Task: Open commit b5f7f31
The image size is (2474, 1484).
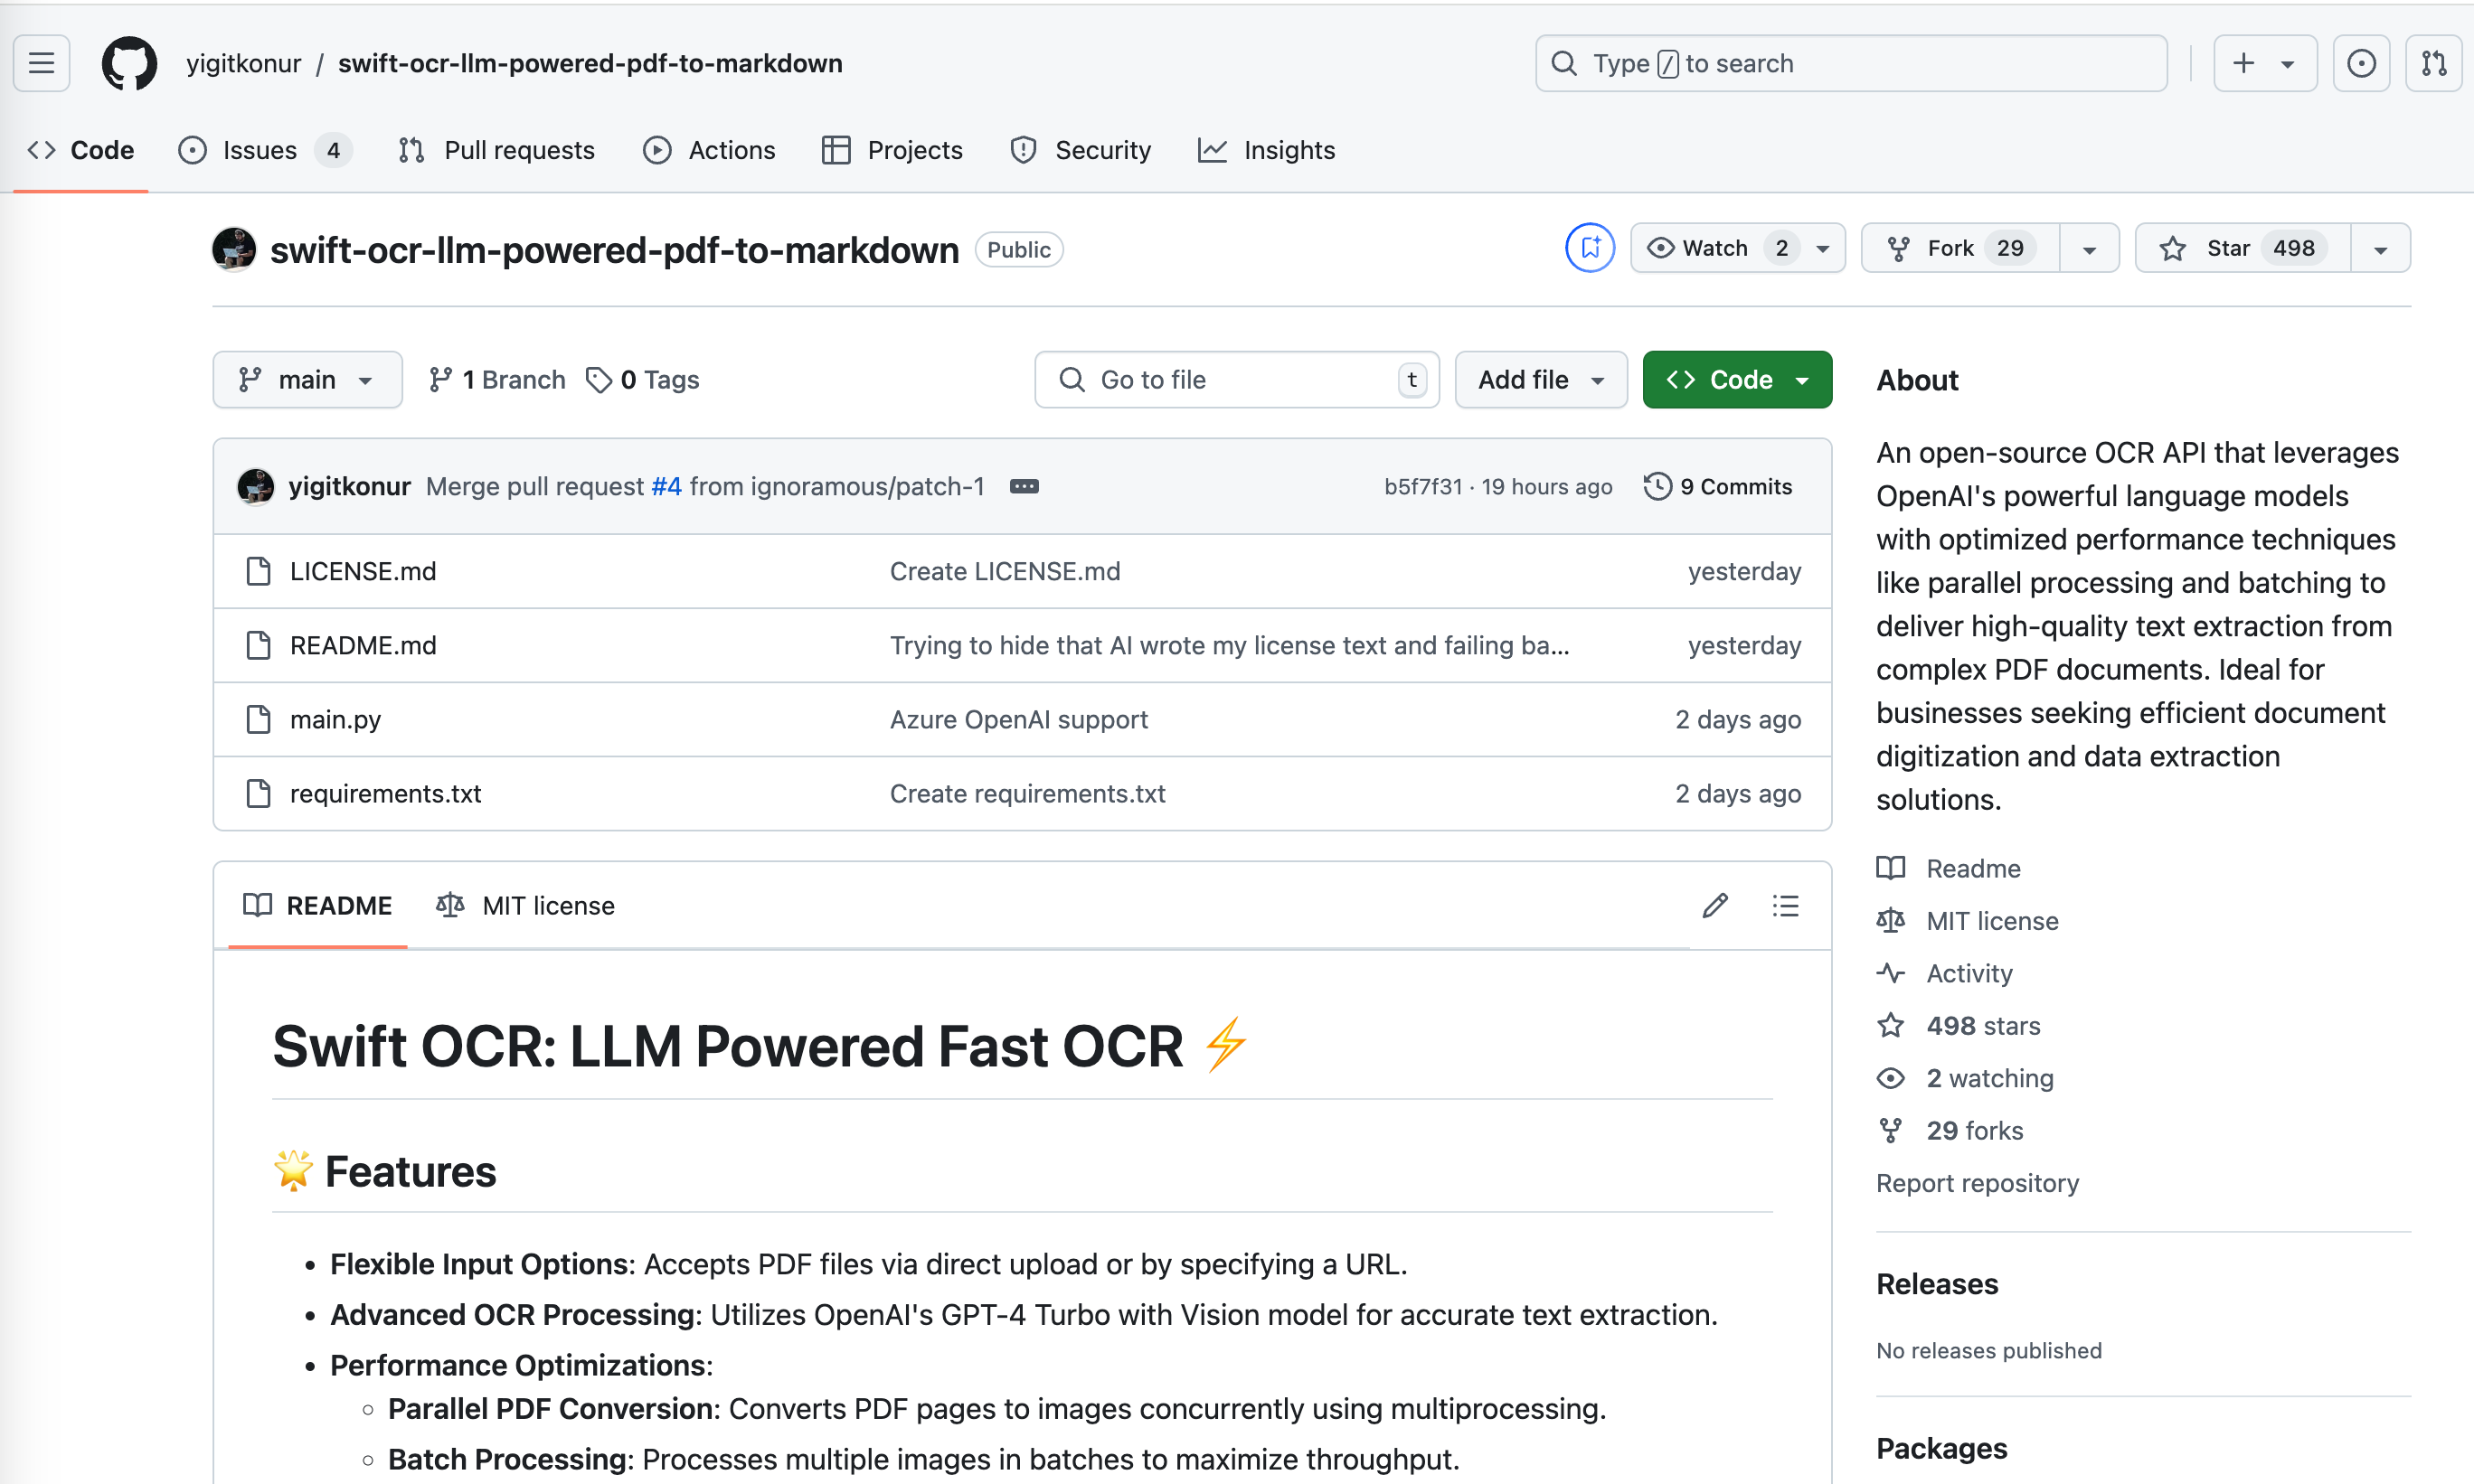Action: tap(1422, 486)
